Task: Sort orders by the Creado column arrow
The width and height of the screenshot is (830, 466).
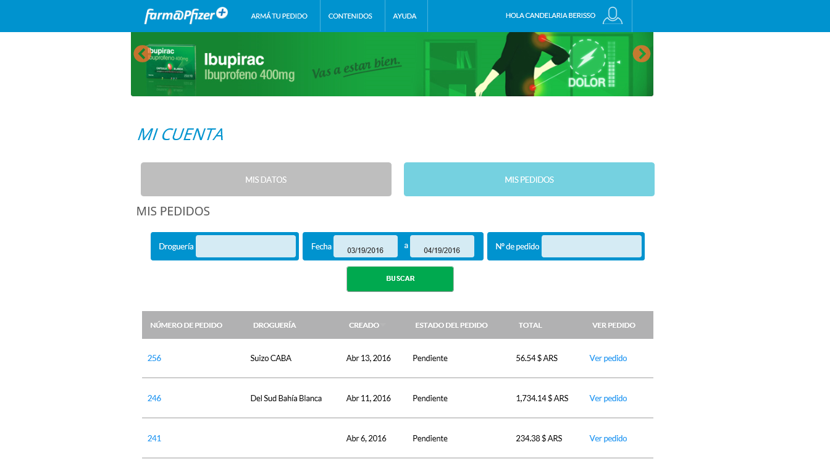Action: click(x=383, y=325)
